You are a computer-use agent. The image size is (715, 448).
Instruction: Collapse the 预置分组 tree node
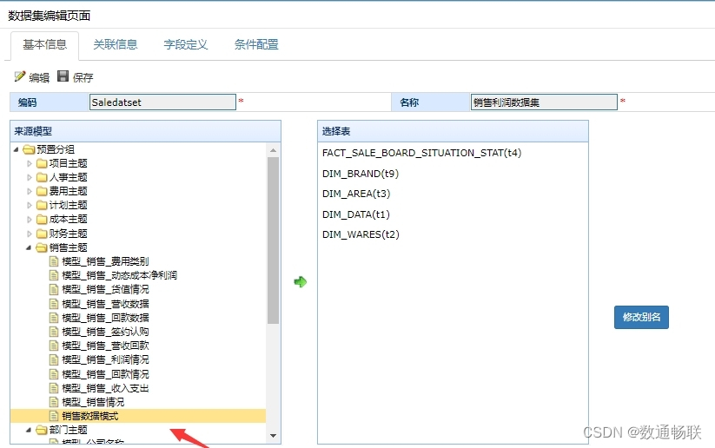[16, 149]
